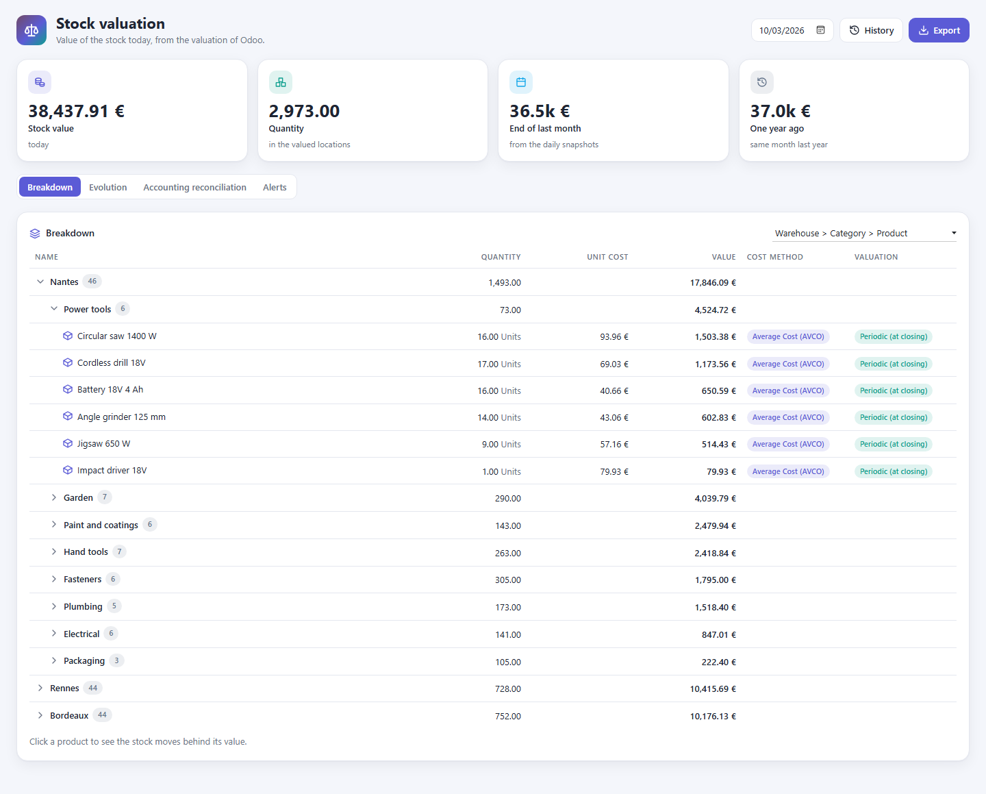This screenshot has width=986, height=794.
Task: Collapse the Power tools category
Action: 54,309
